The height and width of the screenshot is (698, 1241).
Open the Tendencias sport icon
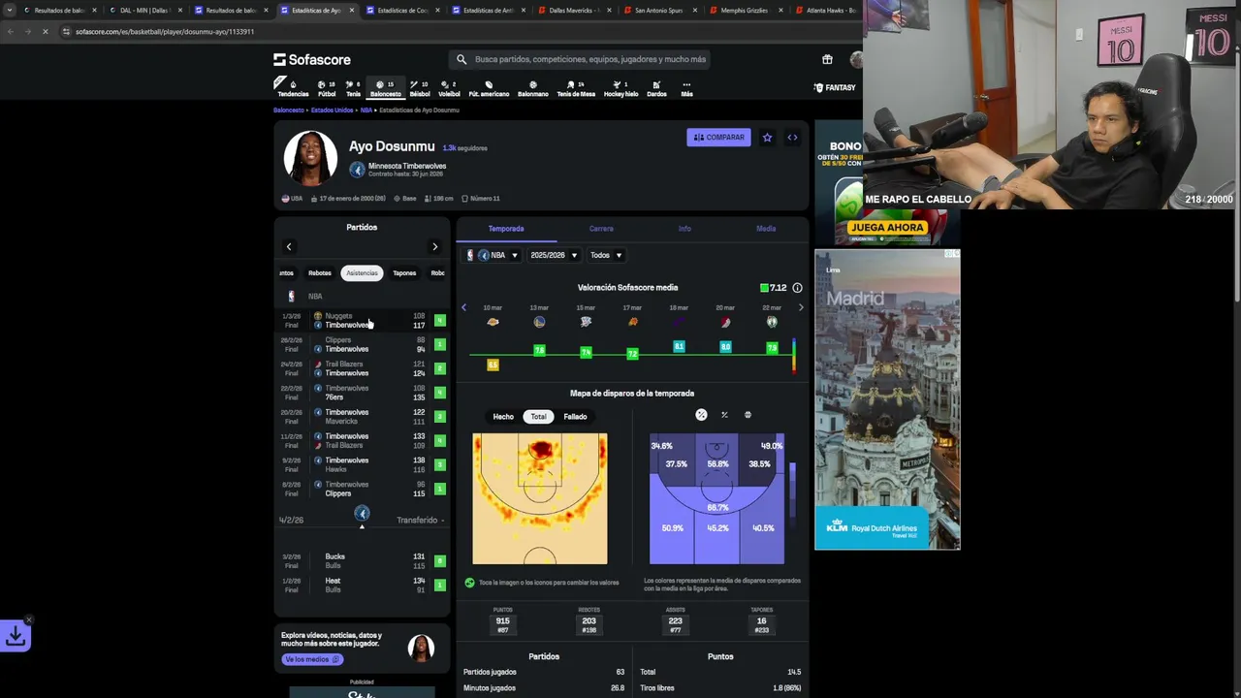click(x=293, y=88)
